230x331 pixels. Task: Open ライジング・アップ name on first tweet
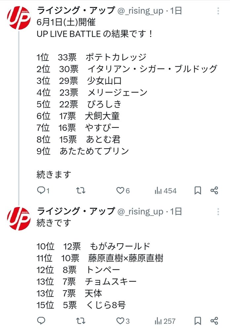click(x=76, y=11)
